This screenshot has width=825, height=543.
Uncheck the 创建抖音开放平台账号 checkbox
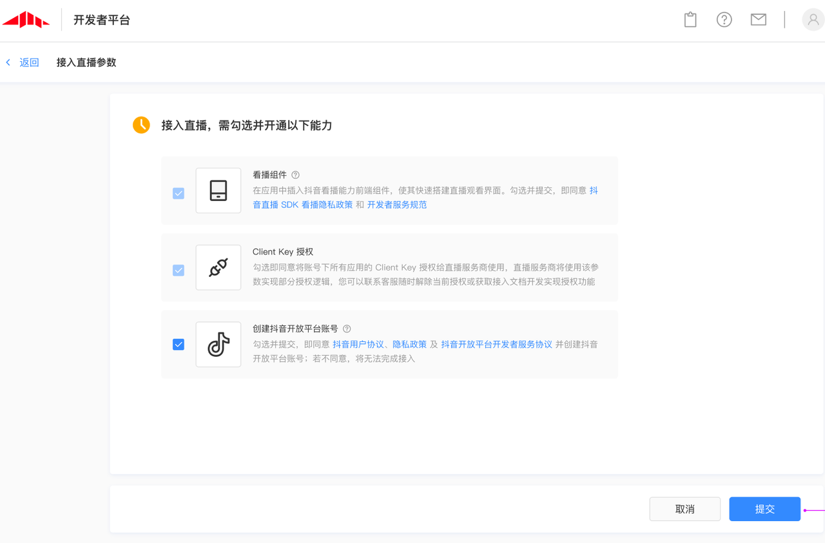pos(179,345)
